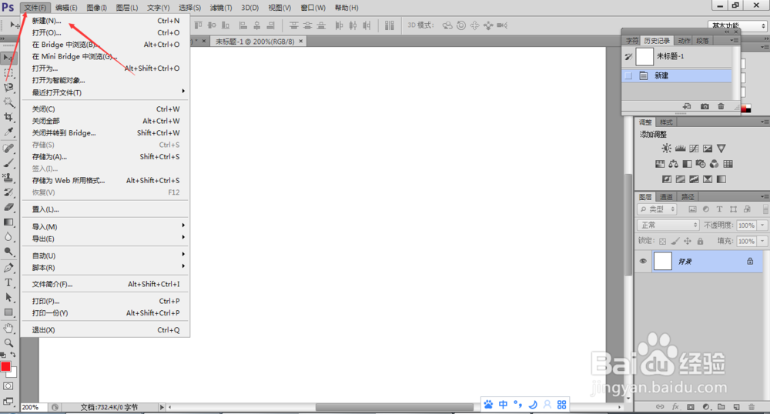Select 未标题-1 snapshot thumbnail in History
Viewport: 770px width, 414px height.
[644, 56]
